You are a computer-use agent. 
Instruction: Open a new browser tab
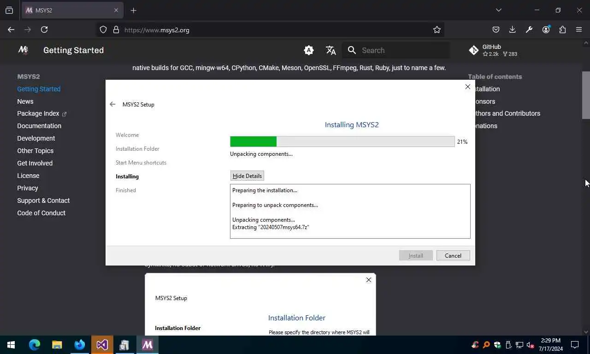tap(133, 10)
